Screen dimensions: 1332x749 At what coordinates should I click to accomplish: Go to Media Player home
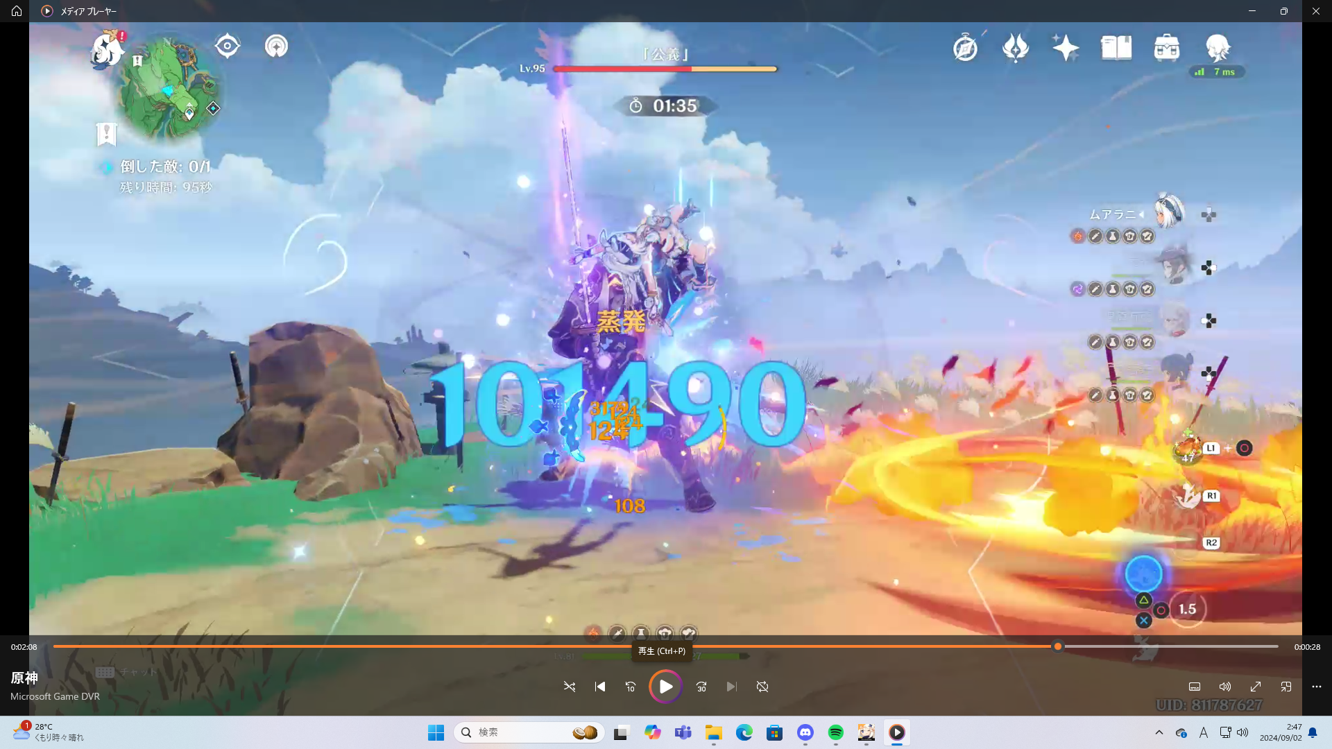[17, 11]
